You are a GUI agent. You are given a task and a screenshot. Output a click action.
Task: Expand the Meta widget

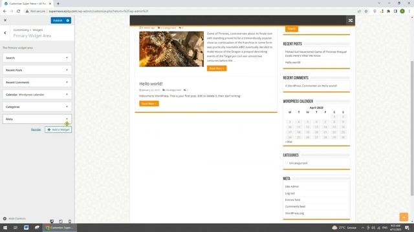[x=37, y=119]
